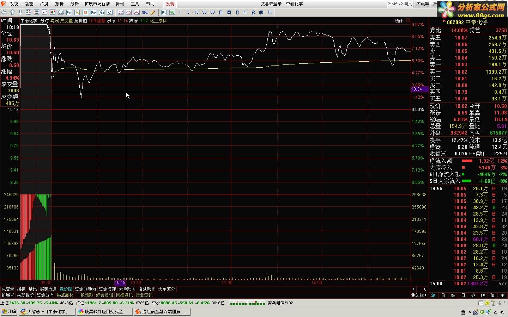Click the up arrow toolbar icon
508x317 pixels.
[12, 12]
